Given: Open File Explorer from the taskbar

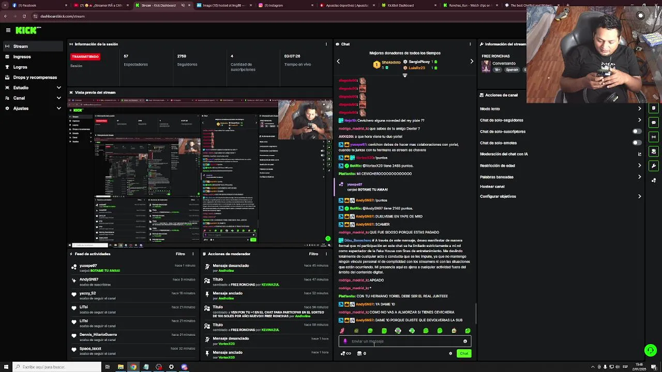Looking at the screenshot, I should point(121,367).
